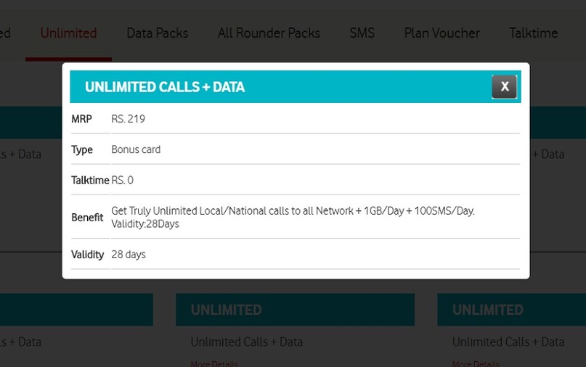Click the 28 days validity value
Viewport: 586px width, 367px height.
[x=129, y=255]
